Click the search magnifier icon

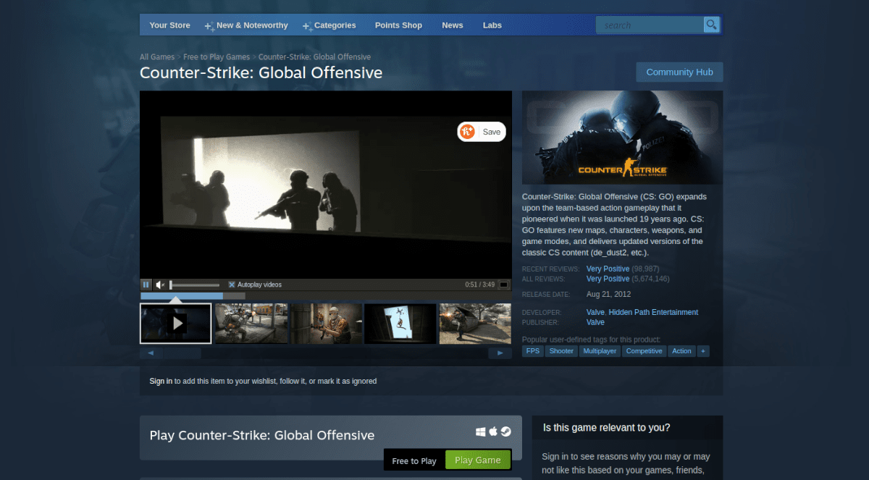[x=710, y=24]
